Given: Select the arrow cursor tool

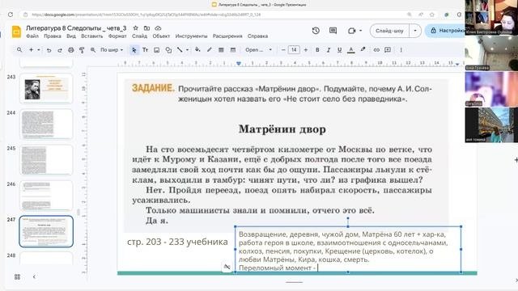Looking at the screenshot, I should coord(134,50).
